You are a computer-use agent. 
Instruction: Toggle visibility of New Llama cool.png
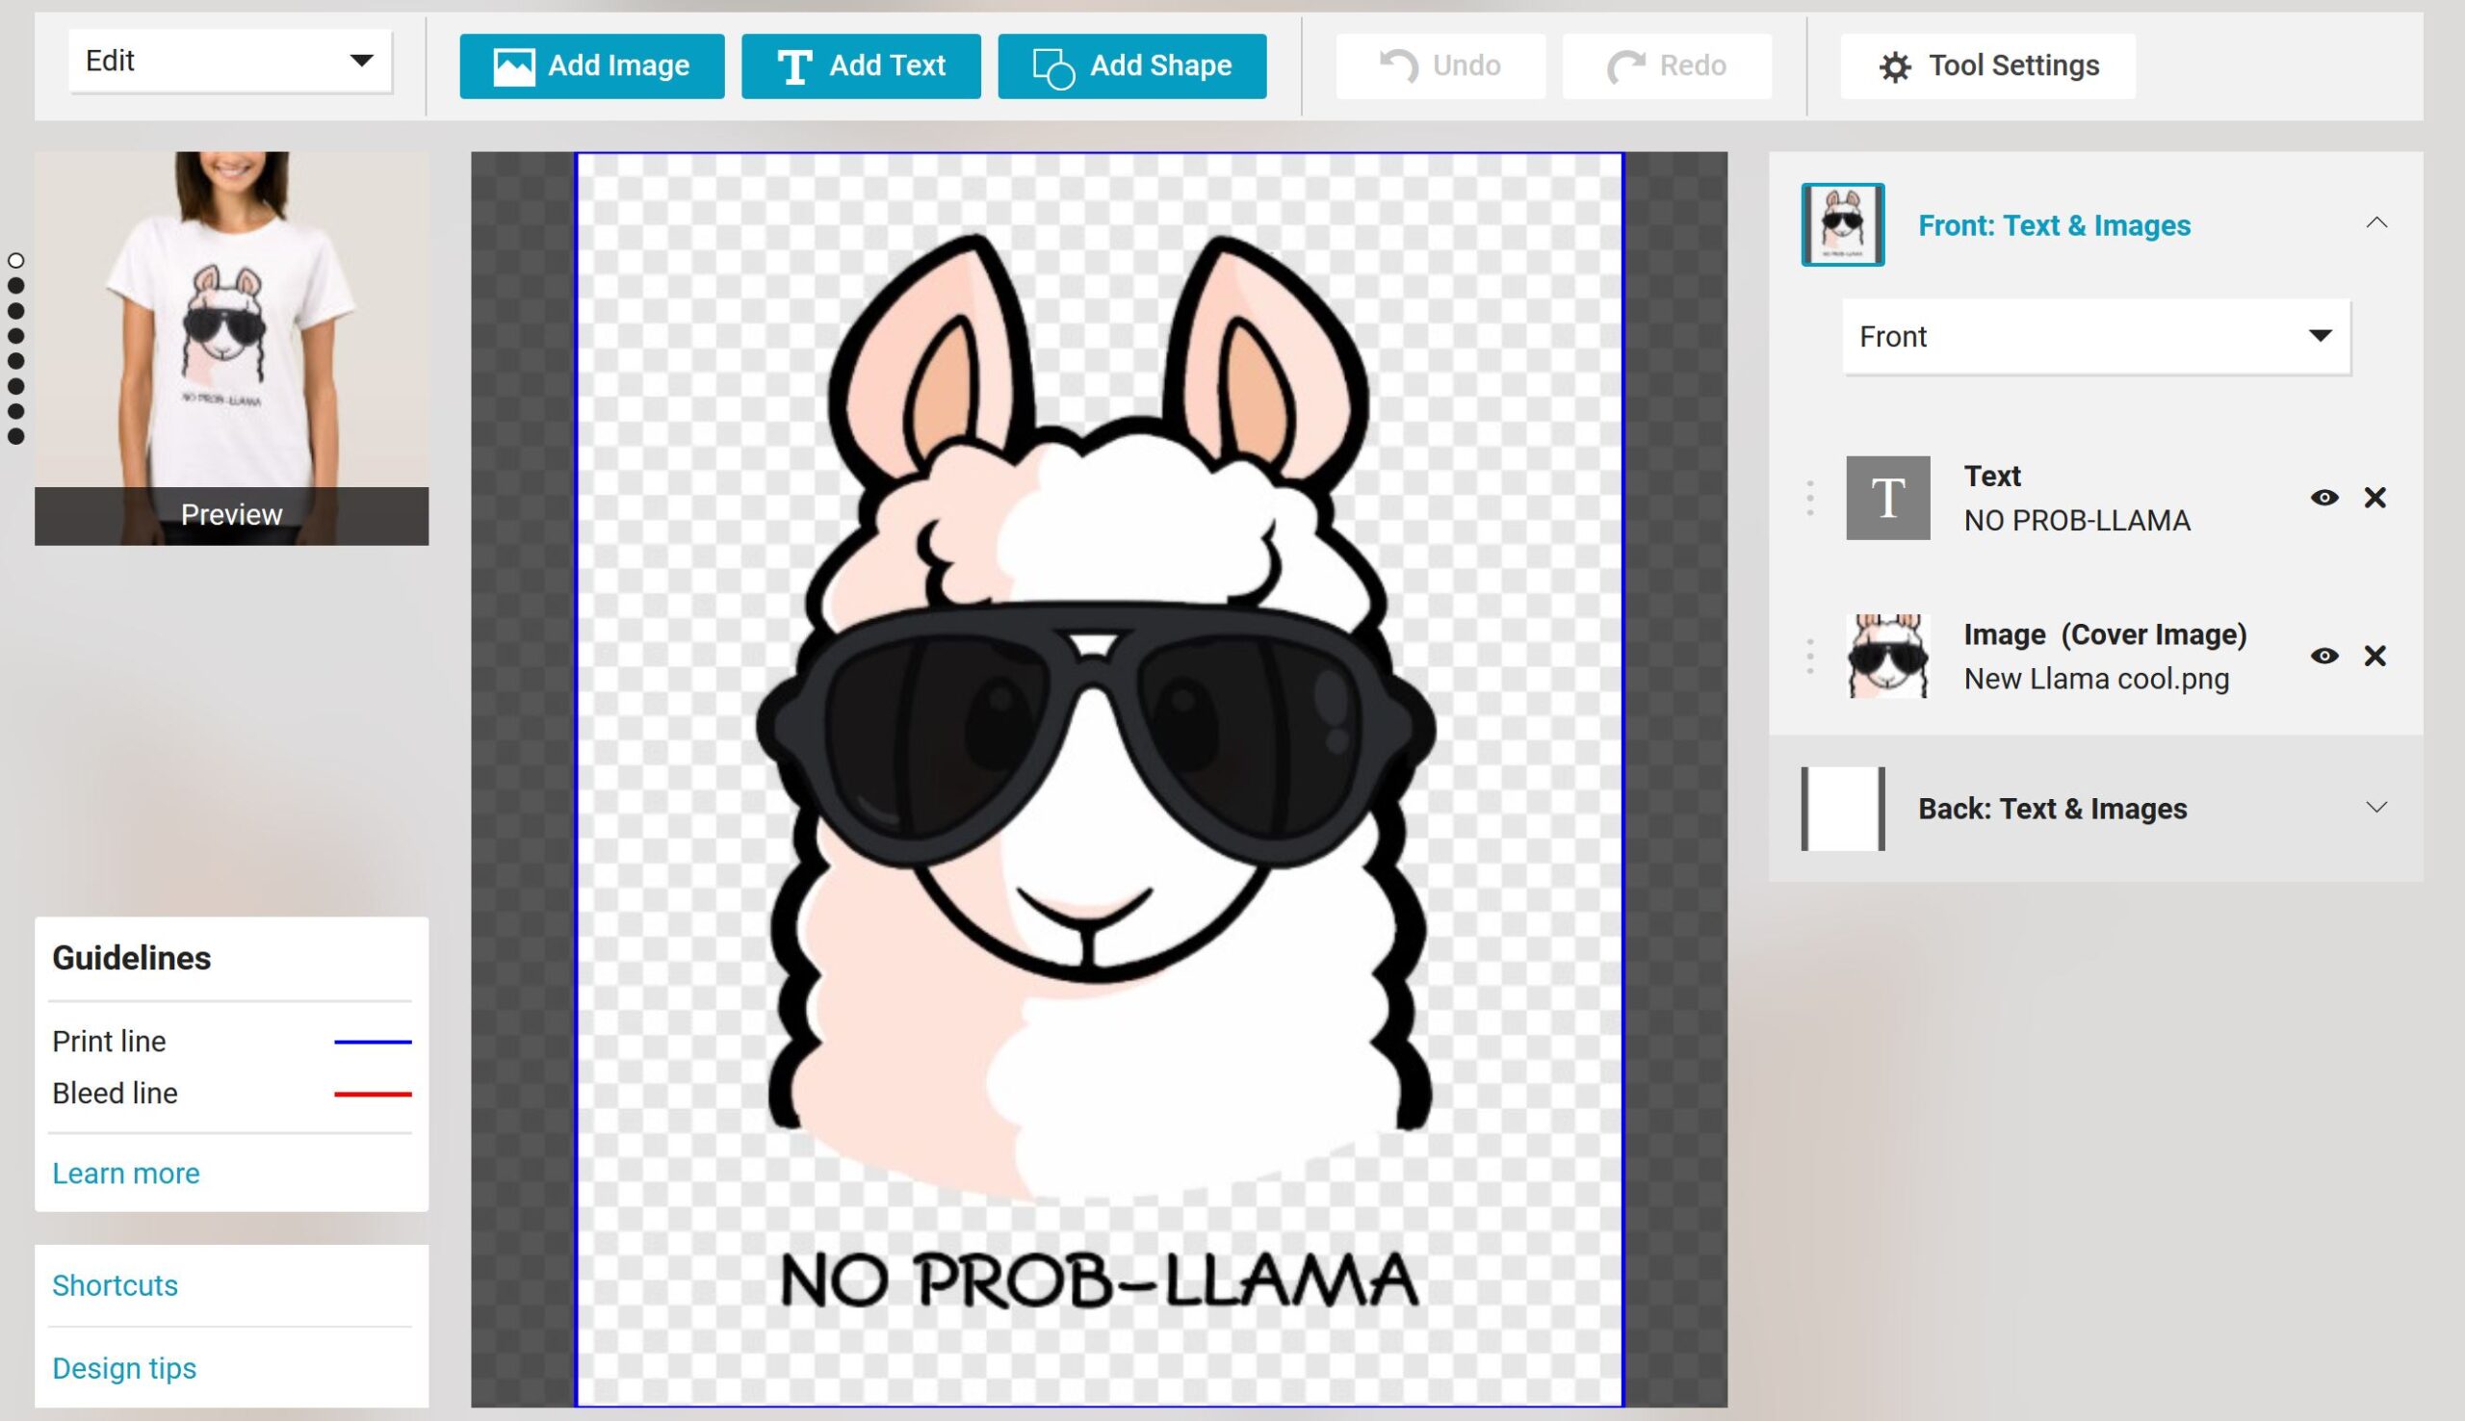2323,656
